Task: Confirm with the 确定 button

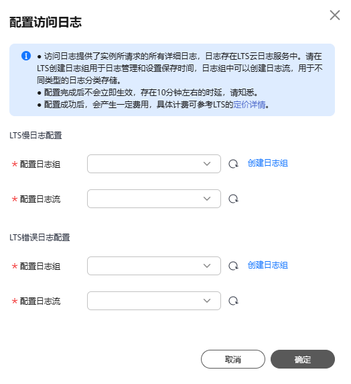Action: tap(303, 359)
